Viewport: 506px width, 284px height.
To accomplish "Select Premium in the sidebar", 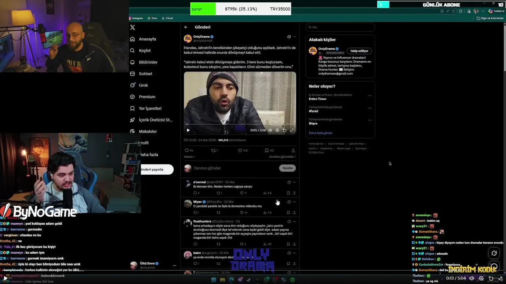I will 143,97.
